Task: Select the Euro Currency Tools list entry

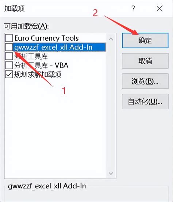Action: (x=46, y=38)
